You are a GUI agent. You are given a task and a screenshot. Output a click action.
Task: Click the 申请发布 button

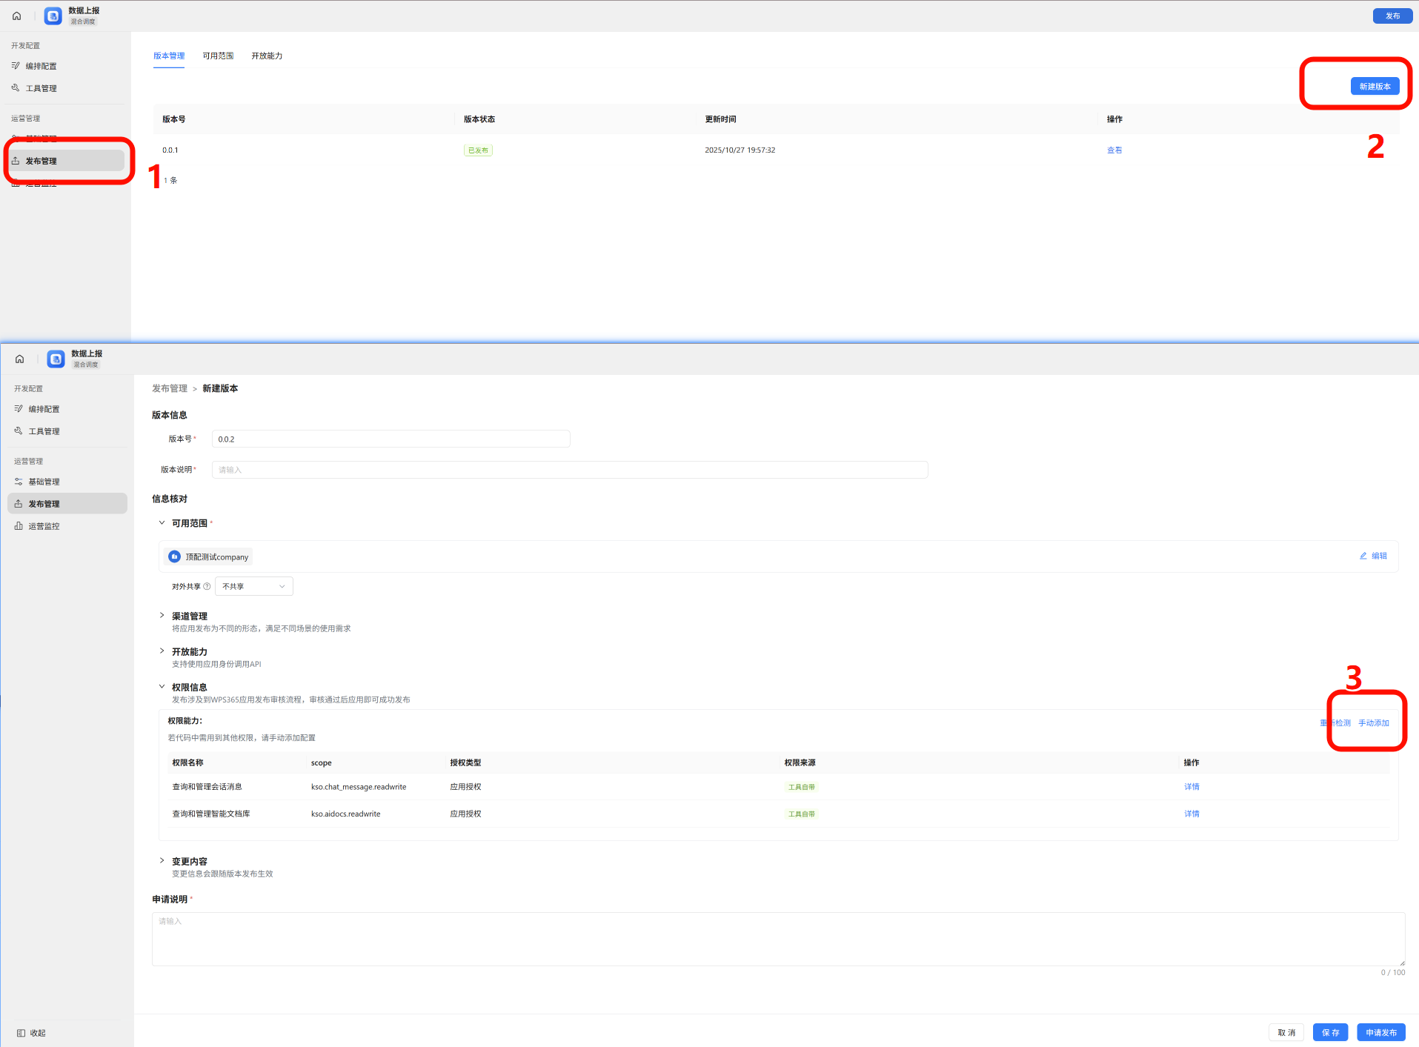(1380, 1033)
